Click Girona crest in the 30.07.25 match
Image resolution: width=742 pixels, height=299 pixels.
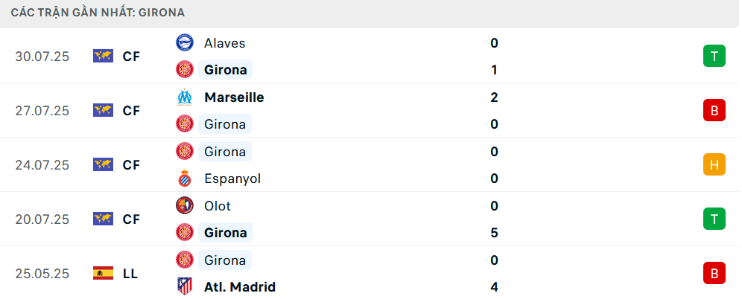pyautogui.click(x=185, y=69)
